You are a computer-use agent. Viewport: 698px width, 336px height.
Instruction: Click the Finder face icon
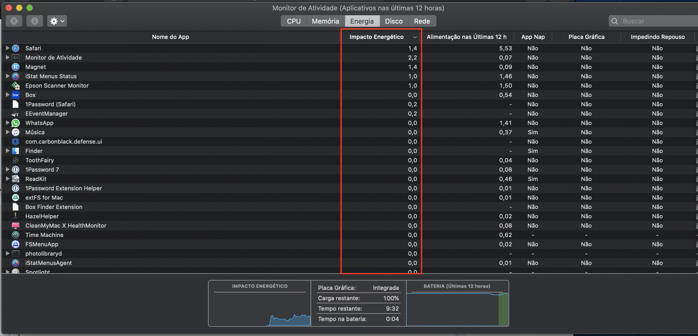pyautogui.click(x=16, y=151)
